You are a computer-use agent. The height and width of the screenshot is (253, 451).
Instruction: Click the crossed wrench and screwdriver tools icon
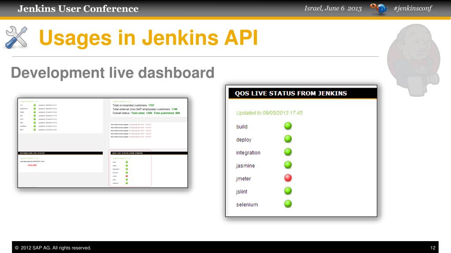point(16,37)
